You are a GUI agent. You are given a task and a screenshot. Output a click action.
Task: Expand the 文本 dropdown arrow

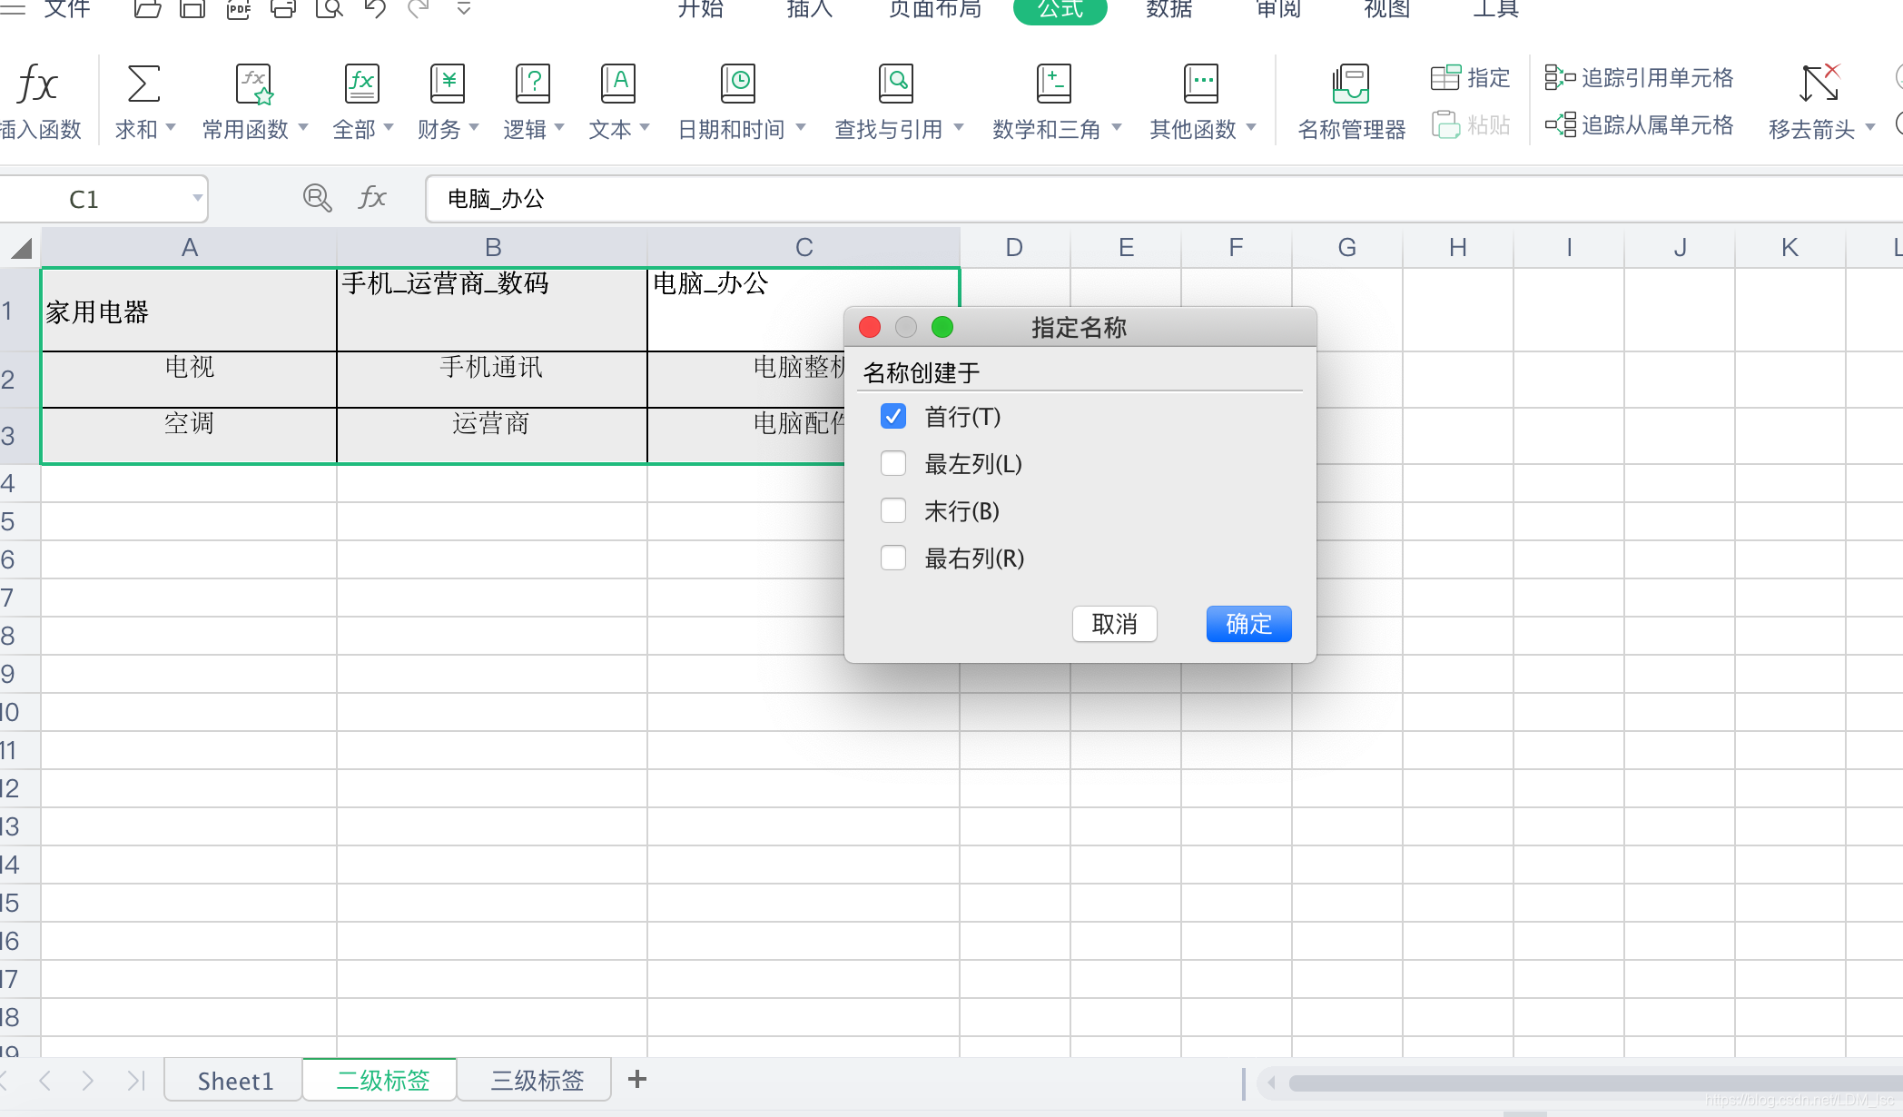point(645,128)
